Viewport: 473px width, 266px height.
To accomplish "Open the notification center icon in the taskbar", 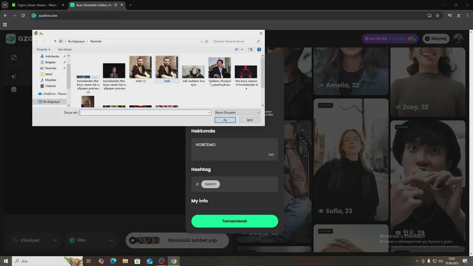I will [x=465, y=261].
